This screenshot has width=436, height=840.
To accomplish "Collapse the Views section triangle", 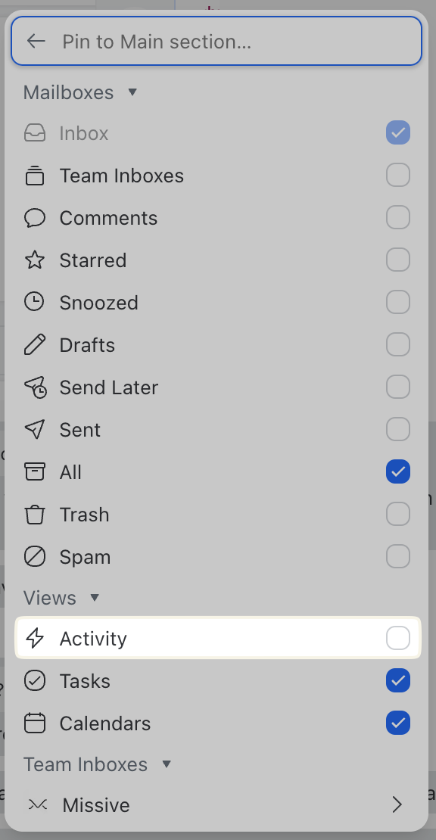I will (x=95, y=597).
